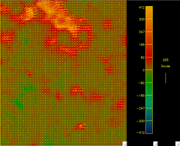Image resolution: width=180 pixels, height=146 pixels.
Task: Pick the red color bar segment between 82 and 165
Action: tap(149, 51)
